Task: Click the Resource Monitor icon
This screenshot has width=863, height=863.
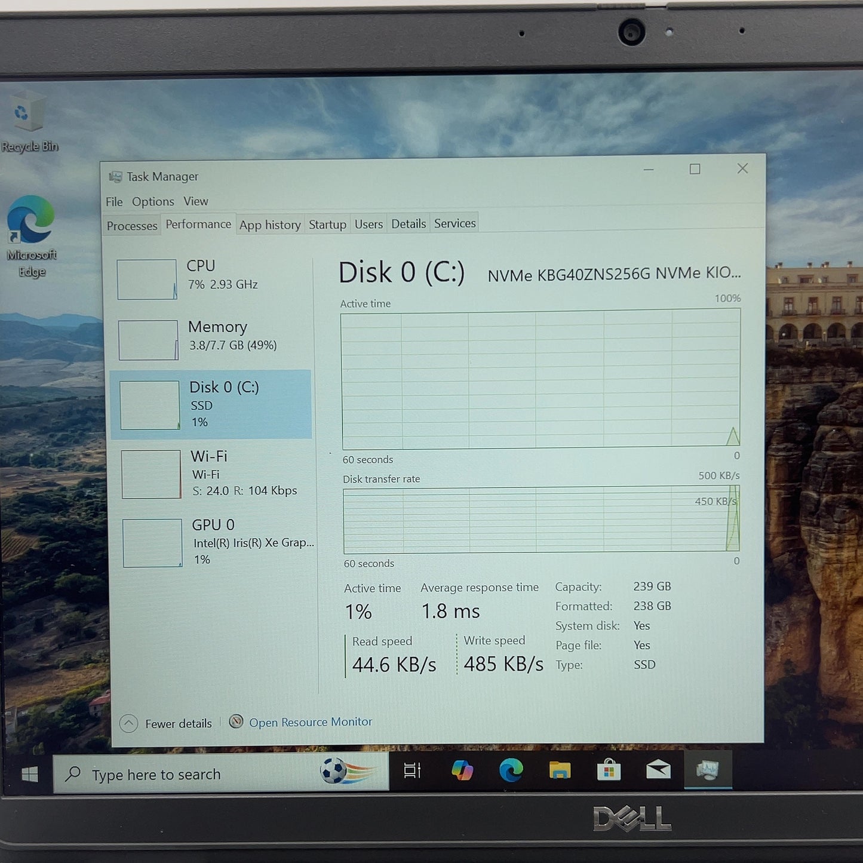Action: tap(237, 721)
